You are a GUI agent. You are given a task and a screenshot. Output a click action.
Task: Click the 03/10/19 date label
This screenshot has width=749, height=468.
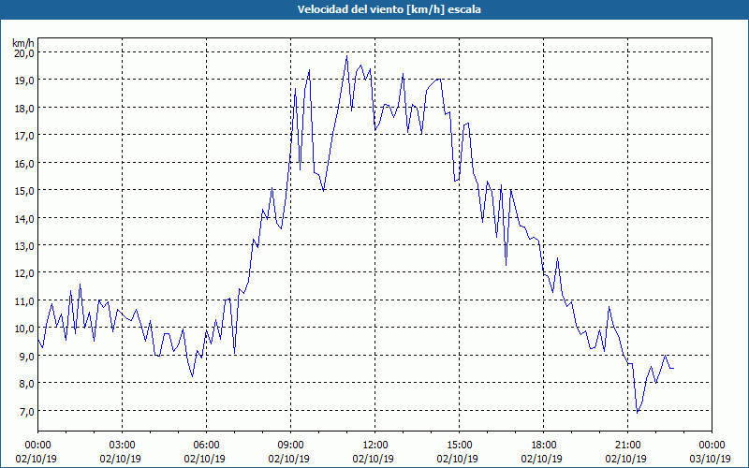(711, 459)
